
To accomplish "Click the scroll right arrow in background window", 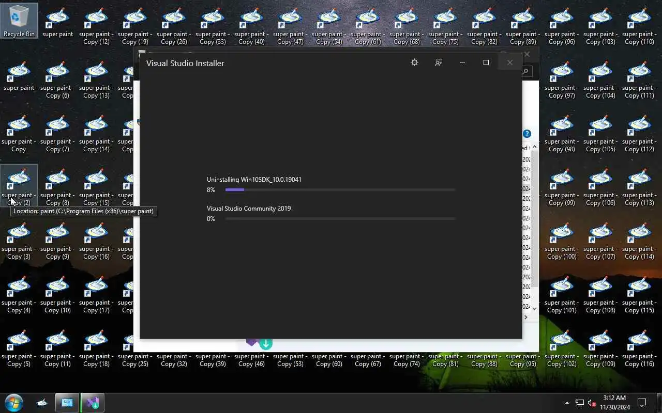I will (526, 317).
